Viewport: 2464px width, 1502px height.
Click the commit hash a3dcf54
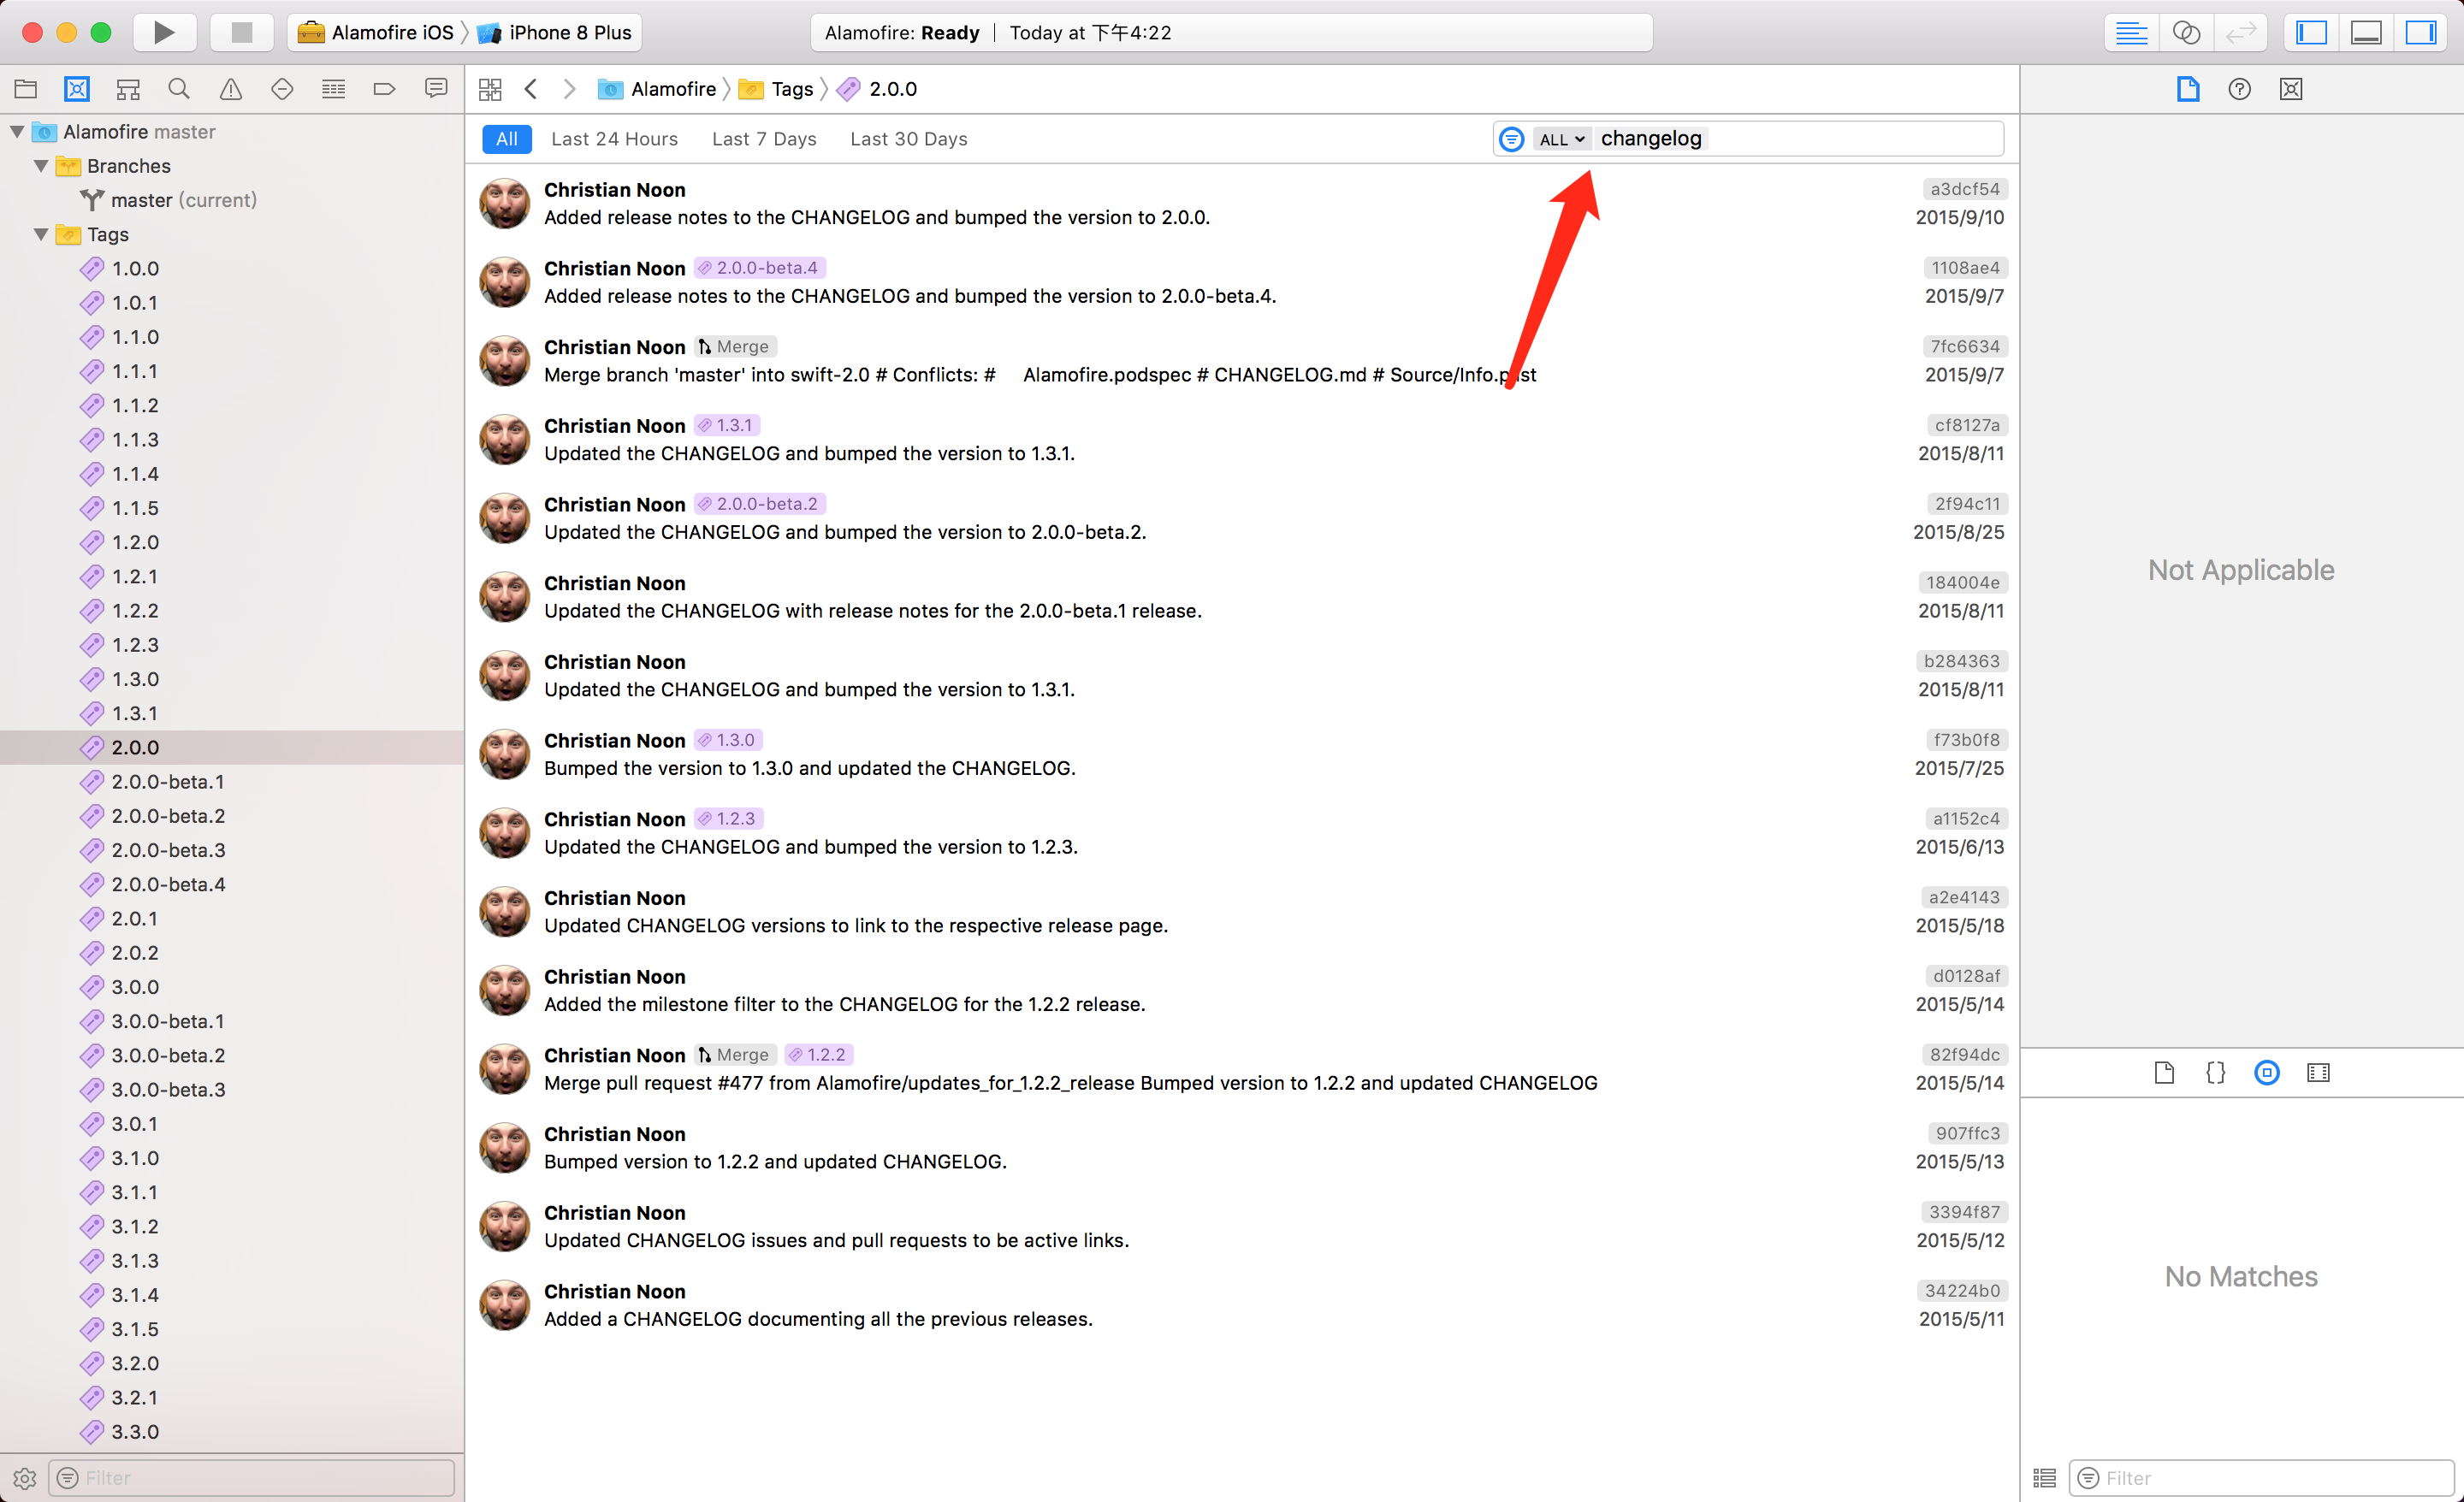tap(1964, 189)
